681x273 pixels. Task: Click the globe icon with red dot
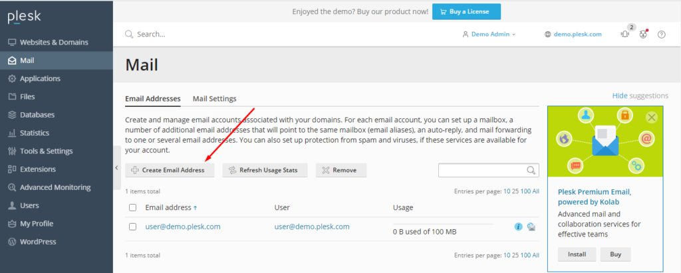[644, 35]
